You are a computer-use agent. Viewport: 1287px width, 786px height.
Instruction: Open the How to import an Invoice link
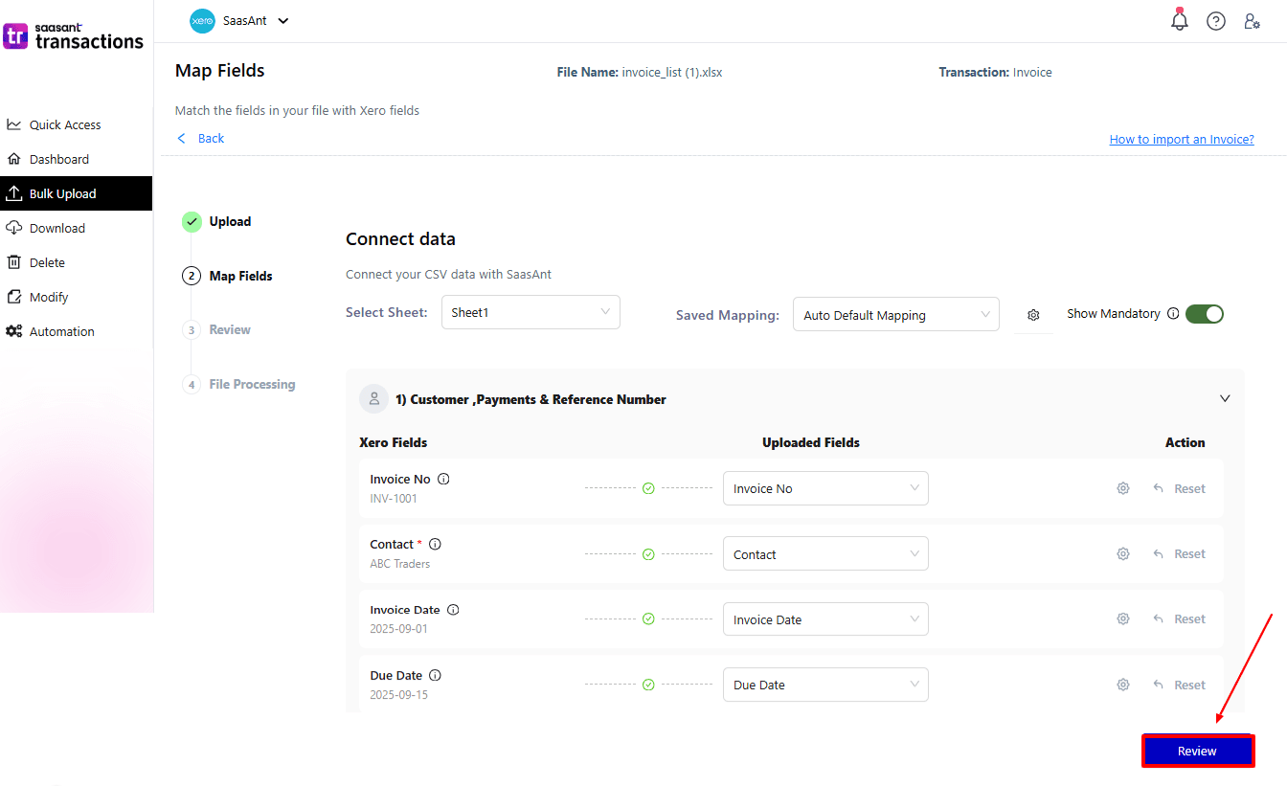[x=1181, y=139]
